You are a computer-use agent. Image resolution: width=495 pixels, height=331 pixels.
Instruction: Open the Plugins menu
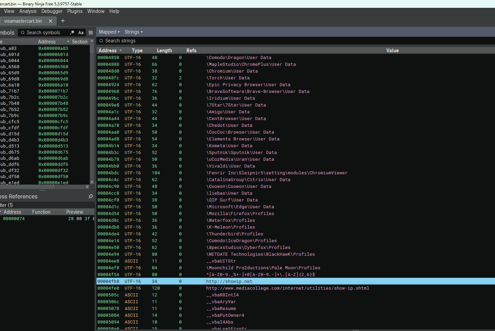point(75,11)
